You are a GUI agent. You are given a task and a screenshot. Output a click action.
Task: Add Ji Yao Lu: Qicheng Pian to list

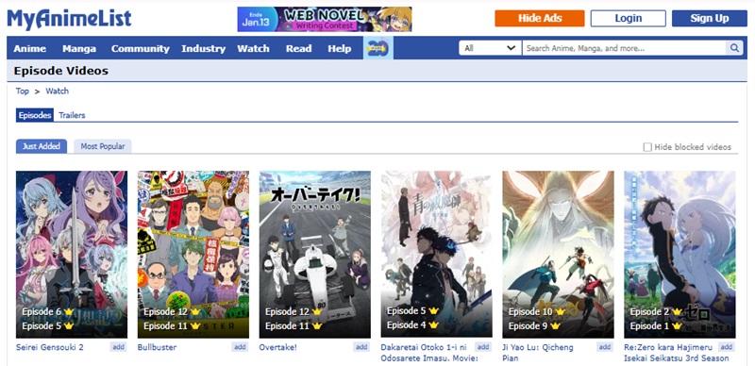(605, 347)
